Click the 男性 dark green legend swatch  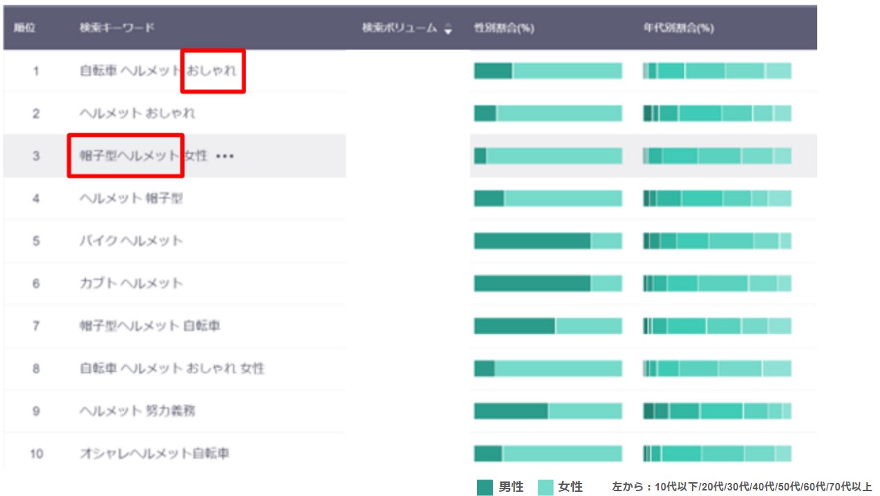coord(485,487)
